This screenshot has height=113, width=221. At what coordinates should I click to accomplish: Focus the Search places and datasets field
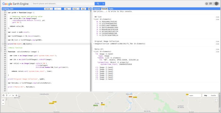pyautogui.click(x=63, y=4)
